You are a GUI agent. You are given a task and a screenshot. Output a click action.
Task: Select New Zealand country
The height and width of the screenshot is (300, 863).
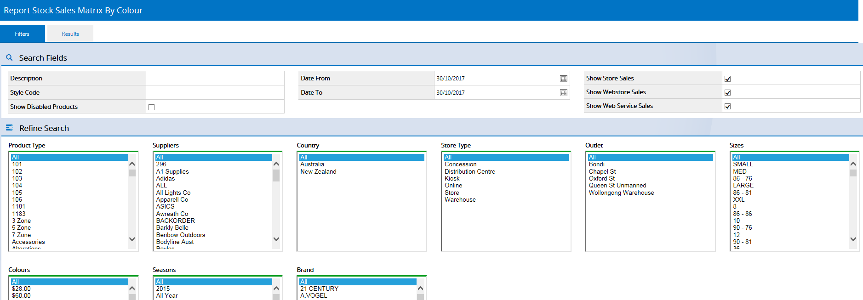(362, 171)
